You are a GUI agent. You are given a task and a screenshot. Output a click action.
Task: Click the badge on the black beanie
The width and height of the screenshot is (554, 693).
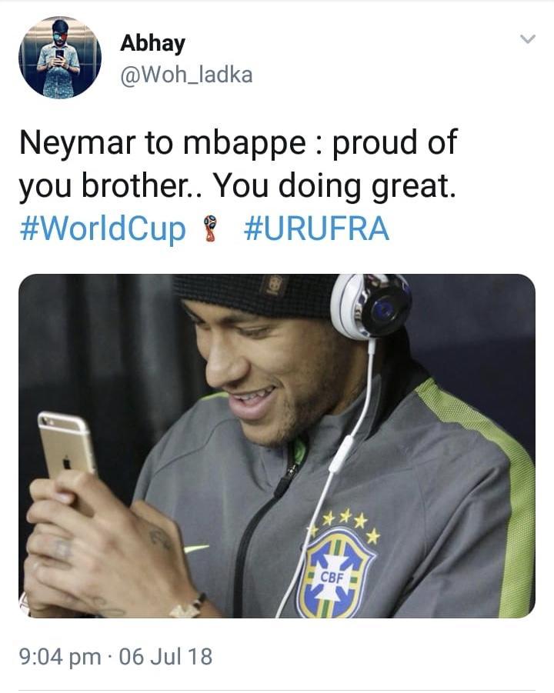pos(271,287)
